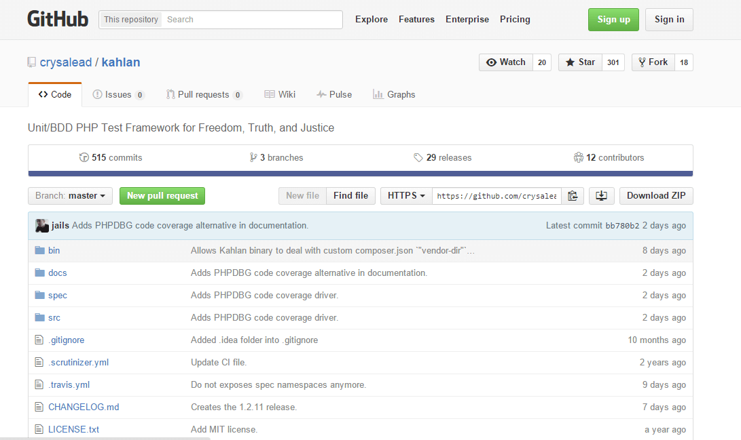741x440 pixels.
Task: Open kahlan repository name link
Action: coord(121,62)
